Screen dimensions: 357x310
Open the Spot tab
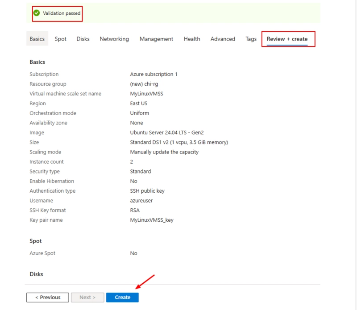60,39
